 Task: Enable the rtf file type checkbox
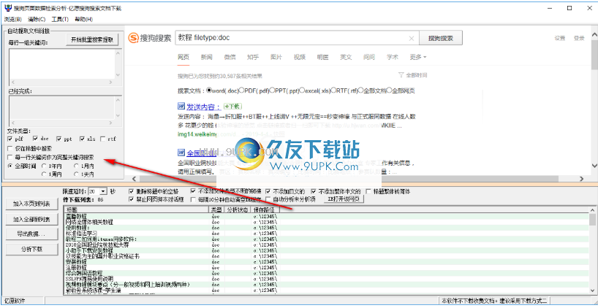click(102, 139)
